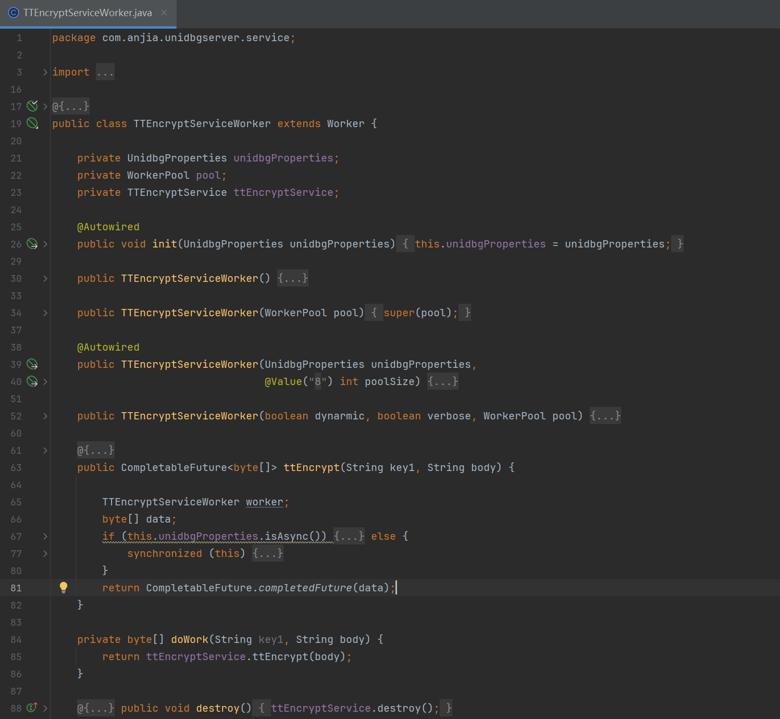Click the package name com.anjia.unidbgserver.service
Screen dimensions: 780x719
click(x=196, y=38)
